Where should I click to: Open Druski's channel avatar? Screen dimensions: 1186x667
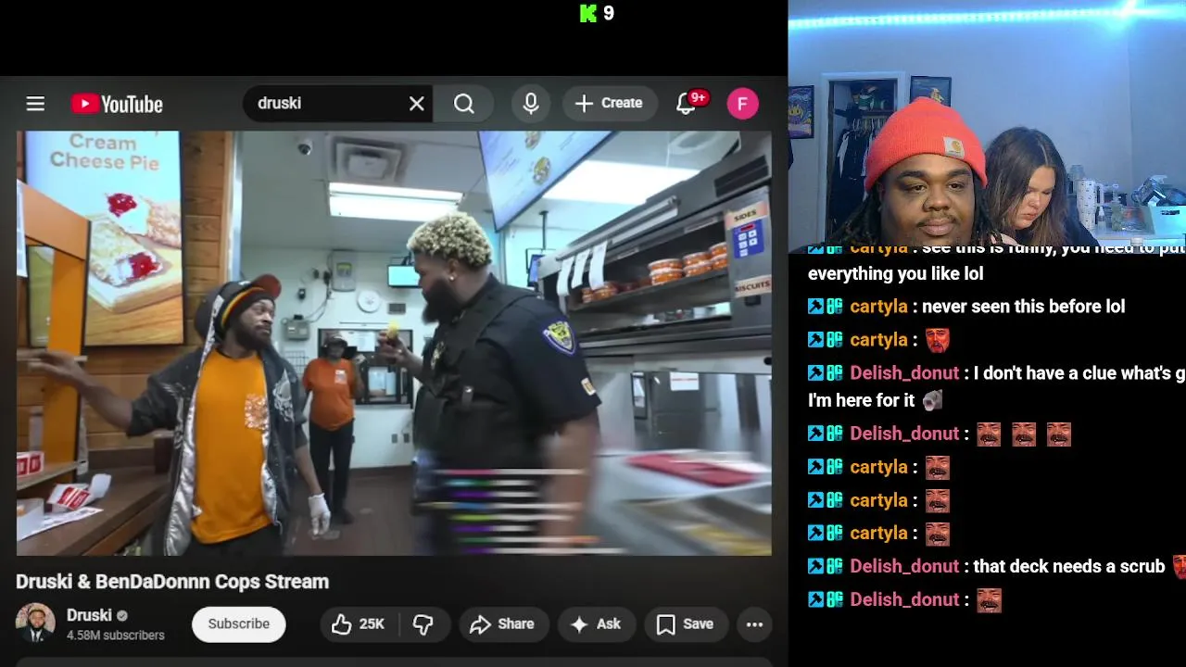click(x=35, y=623)
